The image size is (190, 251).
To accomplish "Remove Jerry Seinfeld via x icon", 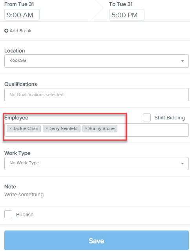I will (x=47, y=128).
